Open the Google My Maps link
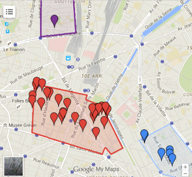Screen dimensions: 192x177 point(96,169)
